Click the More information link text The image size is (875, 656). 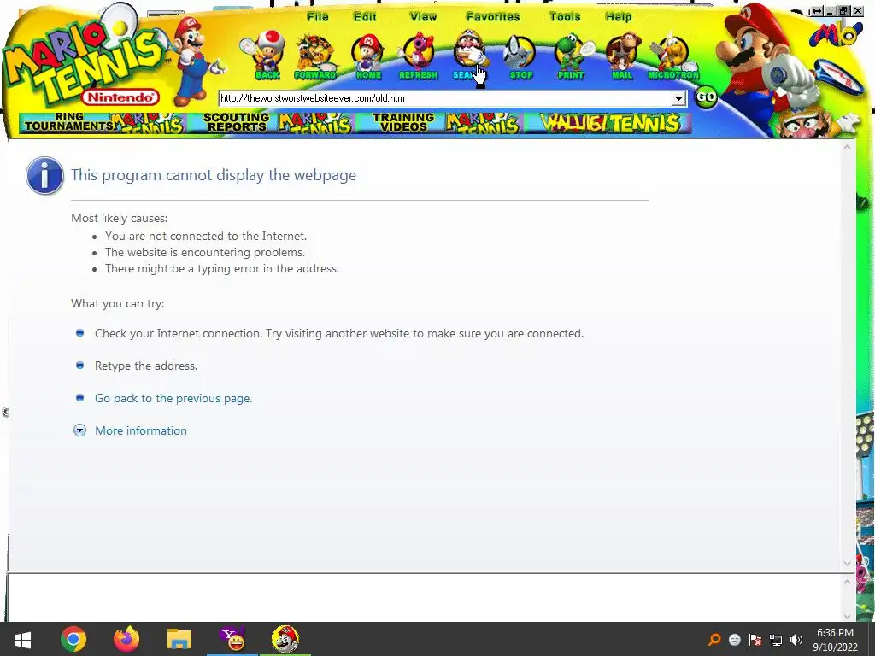tap(141, 430)
